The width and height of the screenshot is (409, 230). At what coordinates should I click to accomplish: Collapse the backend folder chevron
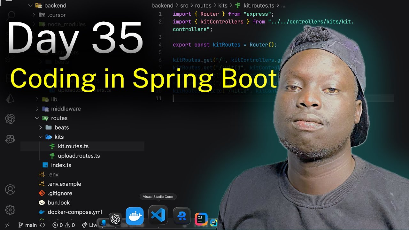pyautogui.click(x=30, y=5)
